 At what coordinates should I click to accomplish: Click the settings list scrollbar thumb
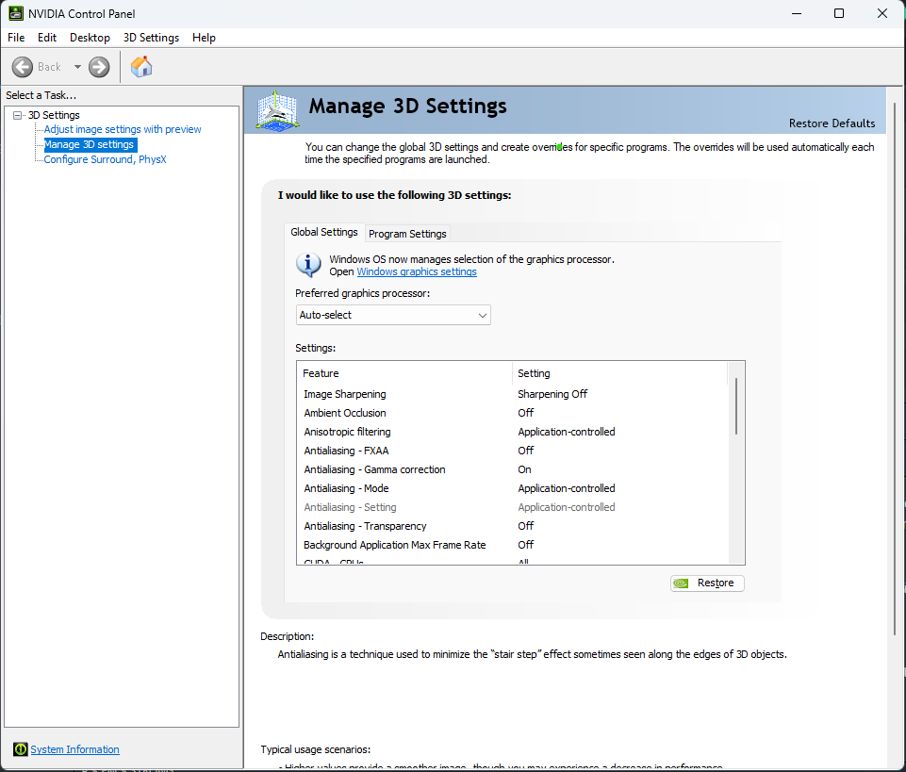[735, 405]
